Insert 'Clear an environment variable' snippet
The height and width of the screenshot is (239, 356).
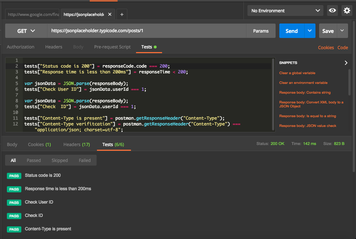pyautogui.click(x=303, y=82)
